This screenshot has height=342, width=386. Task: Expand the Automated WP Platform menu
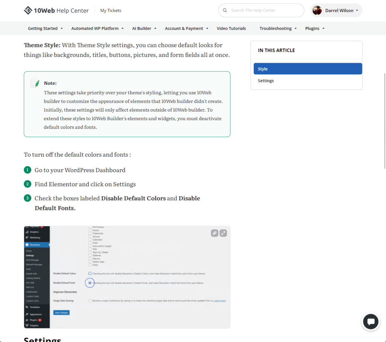click(x=98, y=28)
